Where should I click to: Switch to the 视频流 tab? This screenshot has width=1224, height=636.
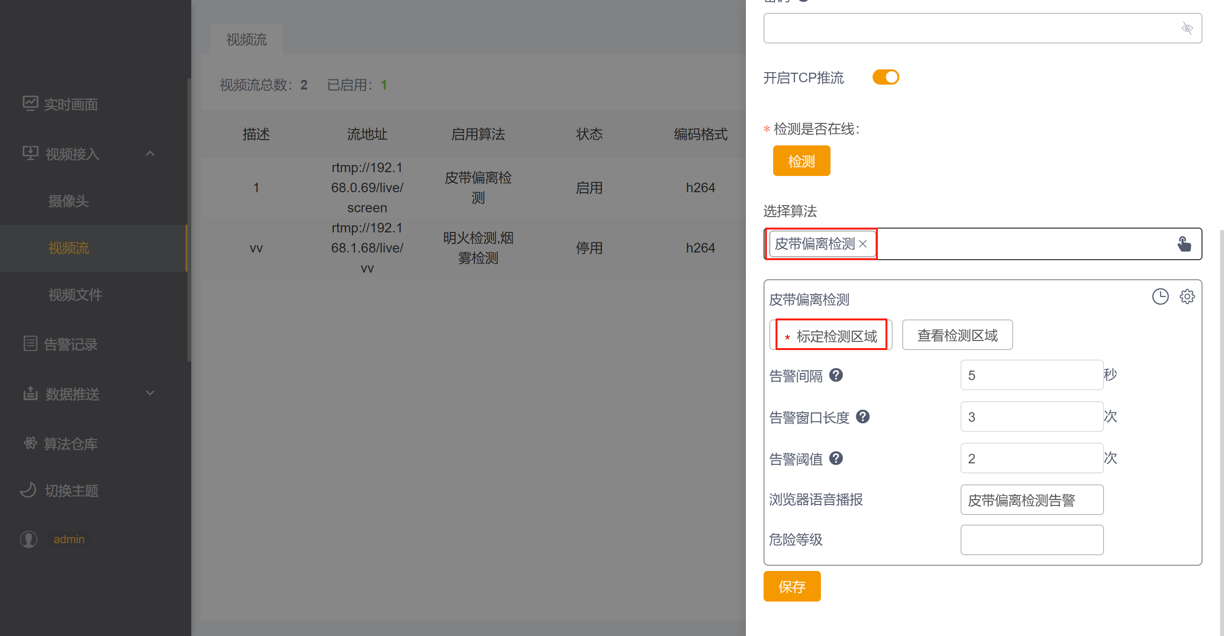tap(247, 39)
